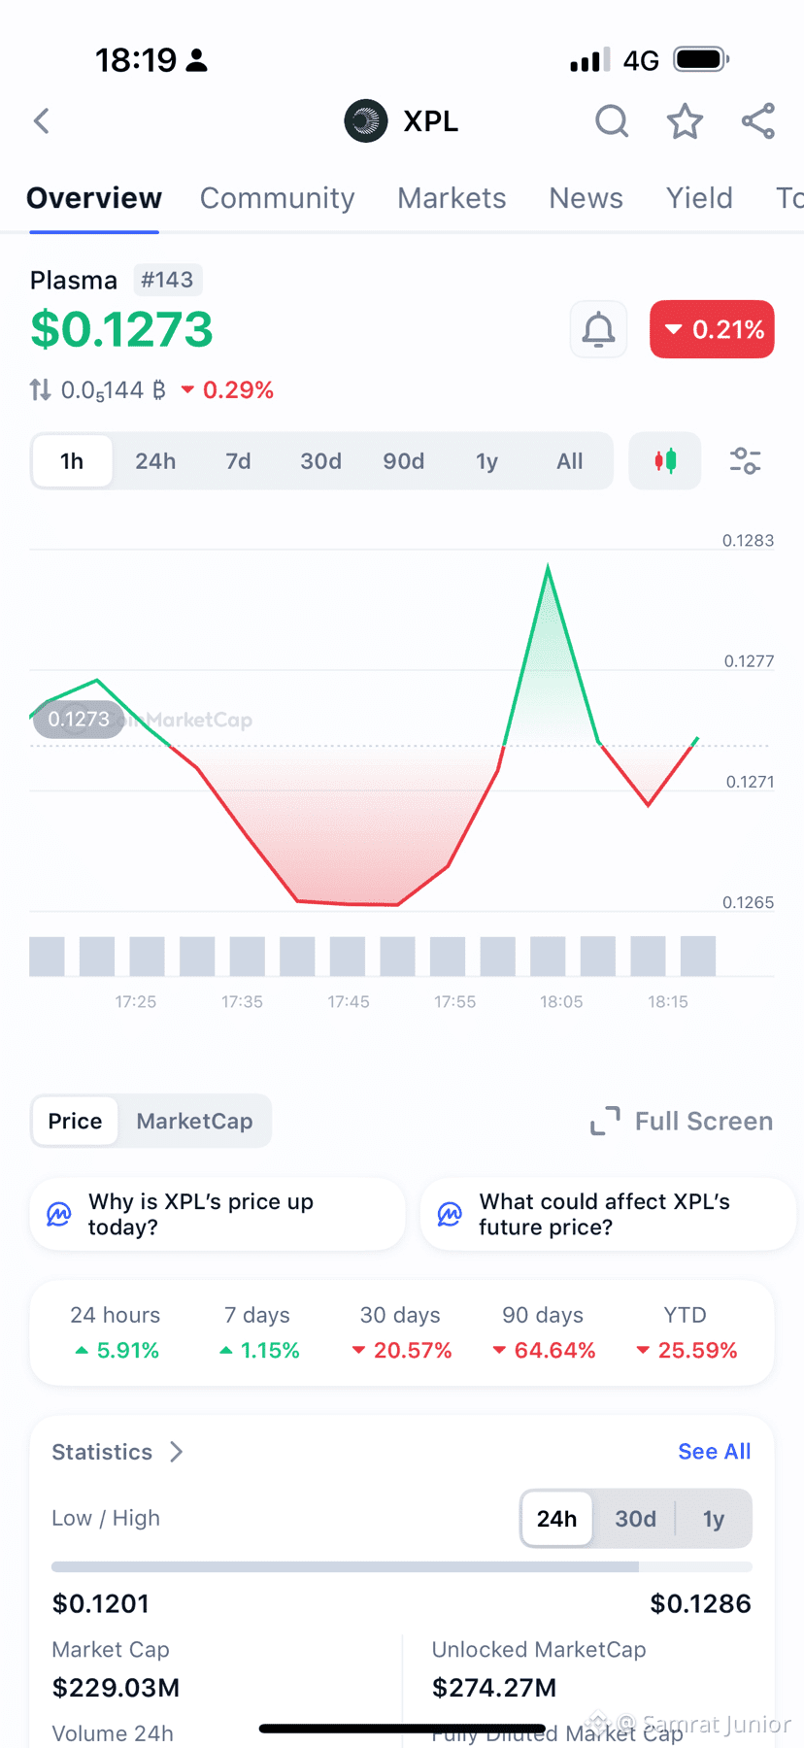Expand chart to Full Screen
The height and width of the screenshot is (1748, 804).
(683, 1122)
